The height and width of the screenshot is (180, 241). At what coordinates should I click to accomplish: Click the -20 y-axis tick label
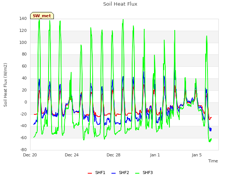click(x=23, y=114)
